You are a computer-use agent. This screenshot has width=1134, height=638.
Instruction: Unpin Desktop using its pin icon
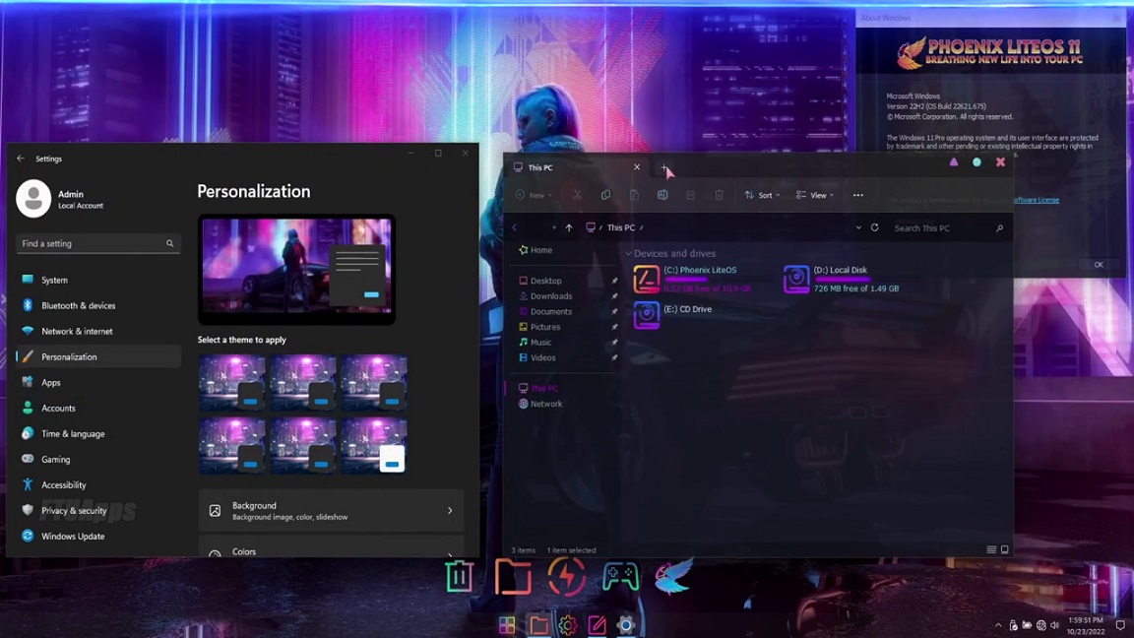614,281
